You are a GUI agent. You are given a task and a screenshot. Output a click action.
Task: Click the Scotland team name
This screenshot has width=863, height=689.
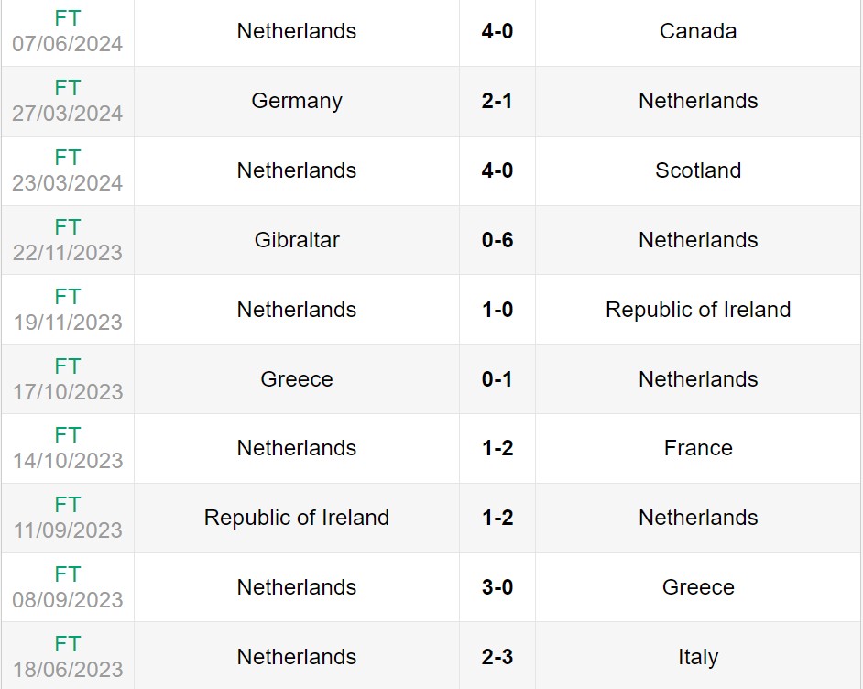coord(698,170)
